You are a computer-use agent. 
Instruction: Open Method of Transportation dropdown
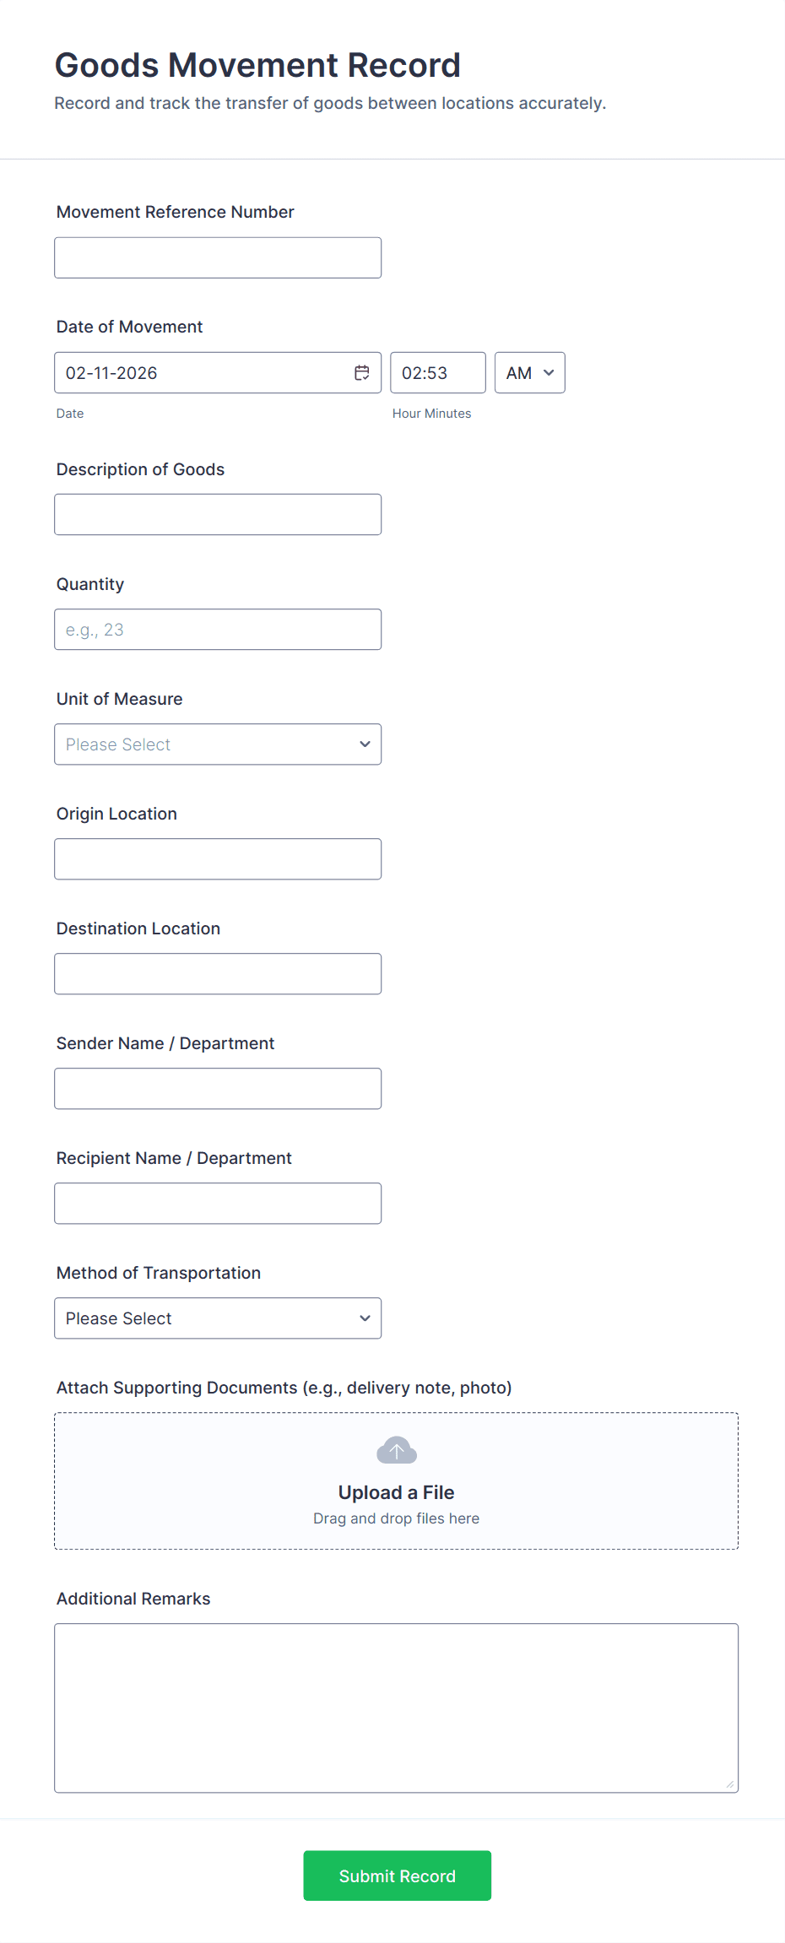[217, 1318]
